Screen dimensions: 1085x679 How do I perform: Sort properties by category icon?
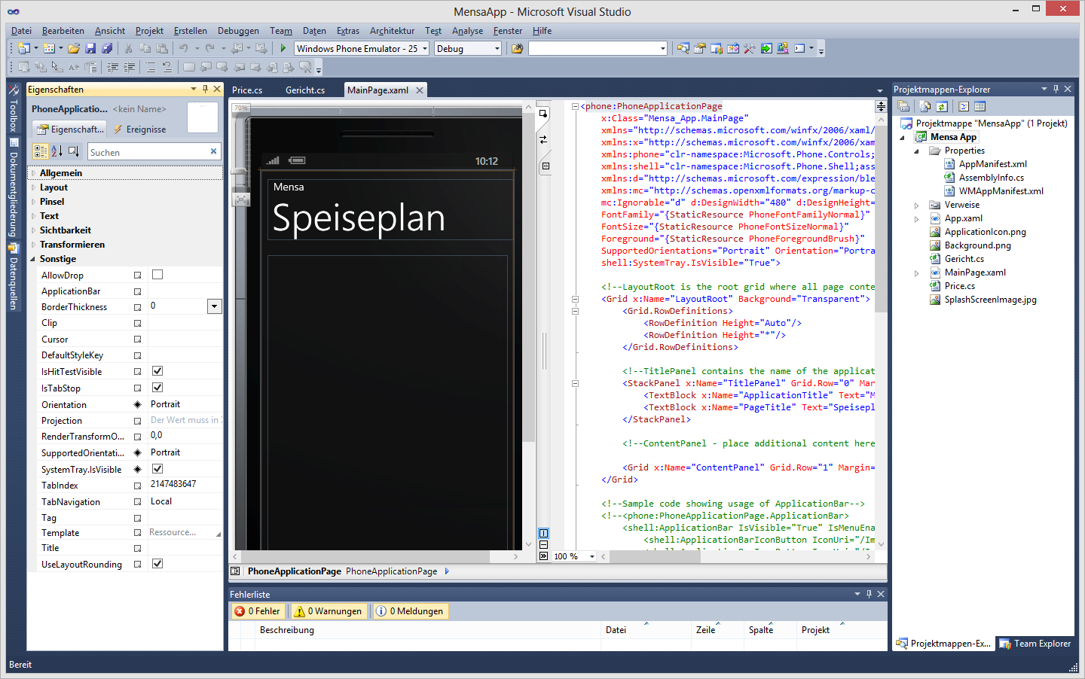click(41, 151)
